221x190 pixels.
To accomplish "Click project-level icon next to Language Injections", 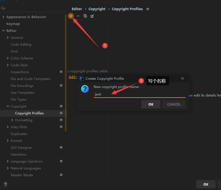I will pos(61,161).
